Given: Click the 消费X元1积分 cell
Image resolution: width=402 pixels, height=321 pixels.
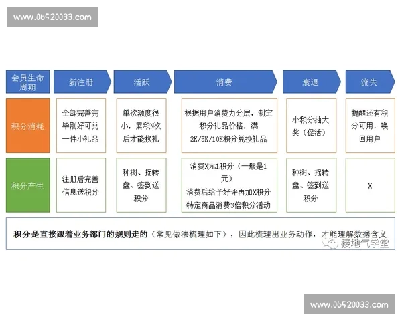Looking at the screenshot, I should coord(229,185).
